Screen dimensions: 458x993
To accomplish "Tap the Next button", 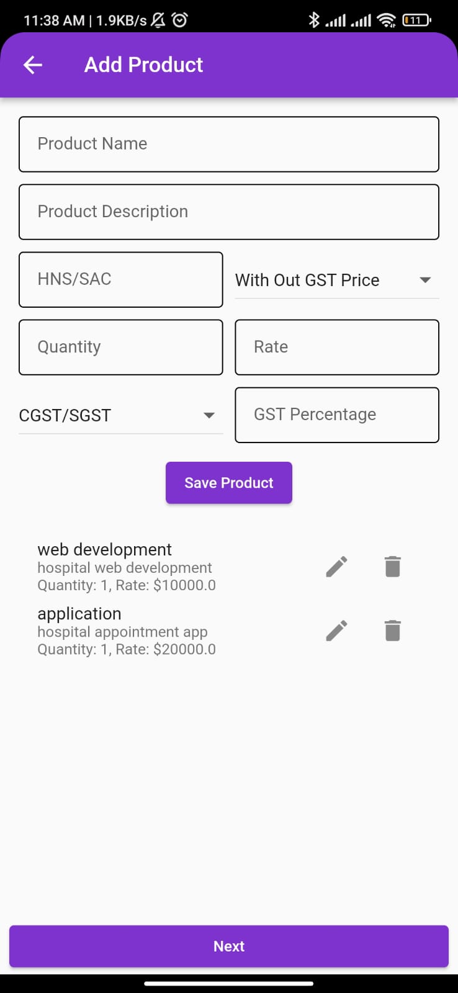I will (229, 946).
